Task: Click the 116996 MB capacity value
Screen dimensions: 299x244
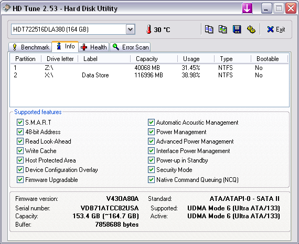Action: click(x=148, y=75)
